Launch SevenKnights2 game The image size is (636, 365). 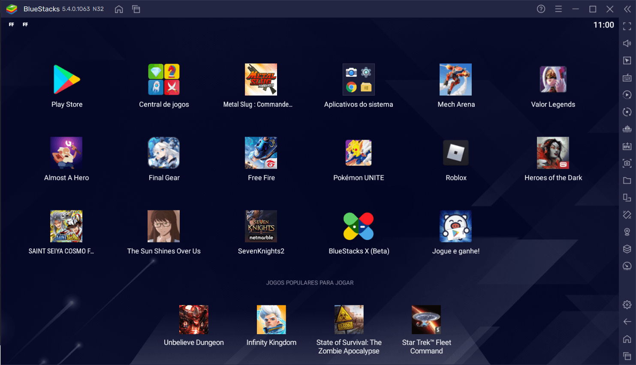pos(261,226)
